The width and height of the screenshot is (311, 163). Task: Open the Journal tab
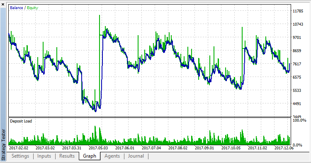pyautogui.click(x=136, y=156)
